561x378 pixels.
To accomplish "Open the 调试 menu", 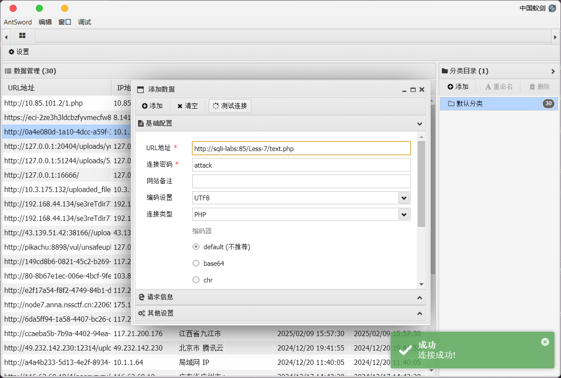I will [x=84, y=22].
